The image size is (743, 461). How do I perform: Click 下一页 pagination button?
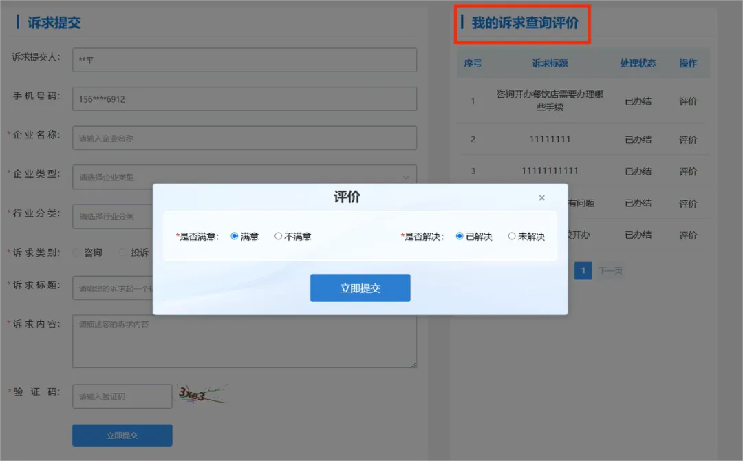[610, 271]
